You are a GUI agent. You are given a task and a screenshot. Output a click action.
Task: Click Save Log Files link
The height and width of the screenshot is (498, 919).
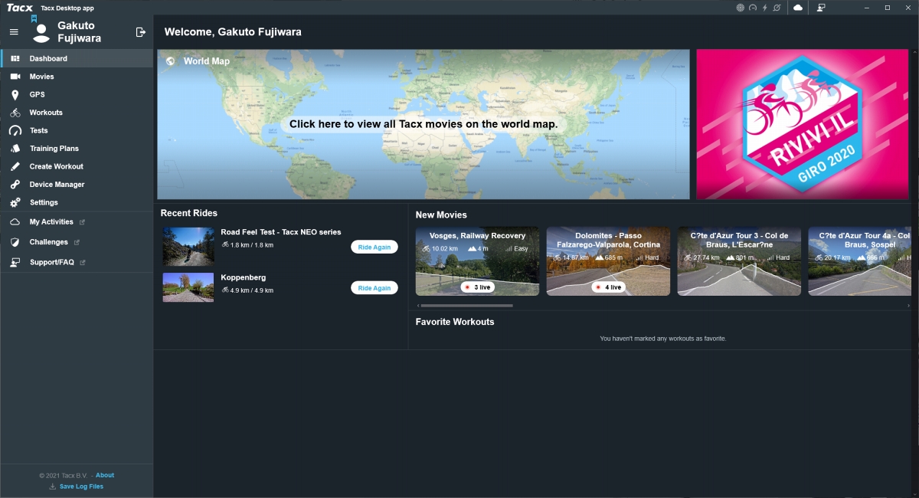pyautogui.click(x=81, y=487)
